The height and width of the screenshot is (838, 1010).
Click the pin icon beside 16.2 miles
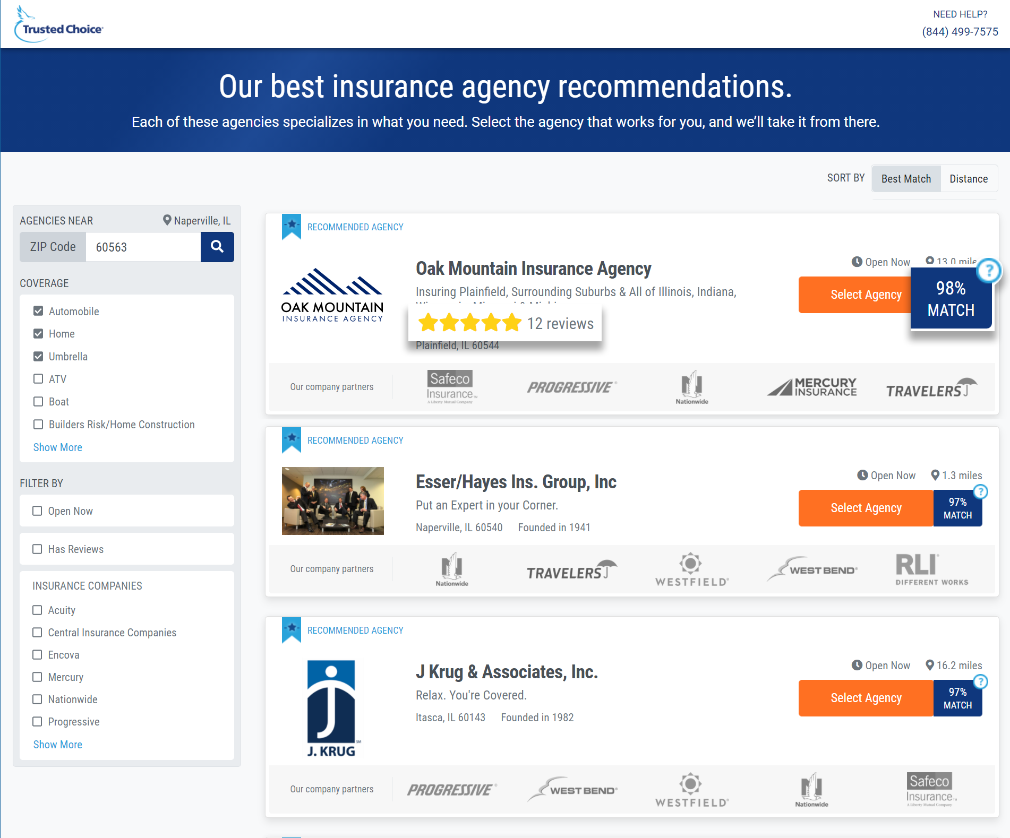coord(930,665)
